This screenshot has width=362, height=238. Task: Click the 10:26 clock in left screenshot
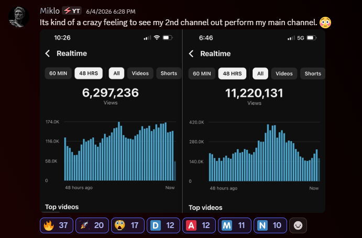point(62,38)
